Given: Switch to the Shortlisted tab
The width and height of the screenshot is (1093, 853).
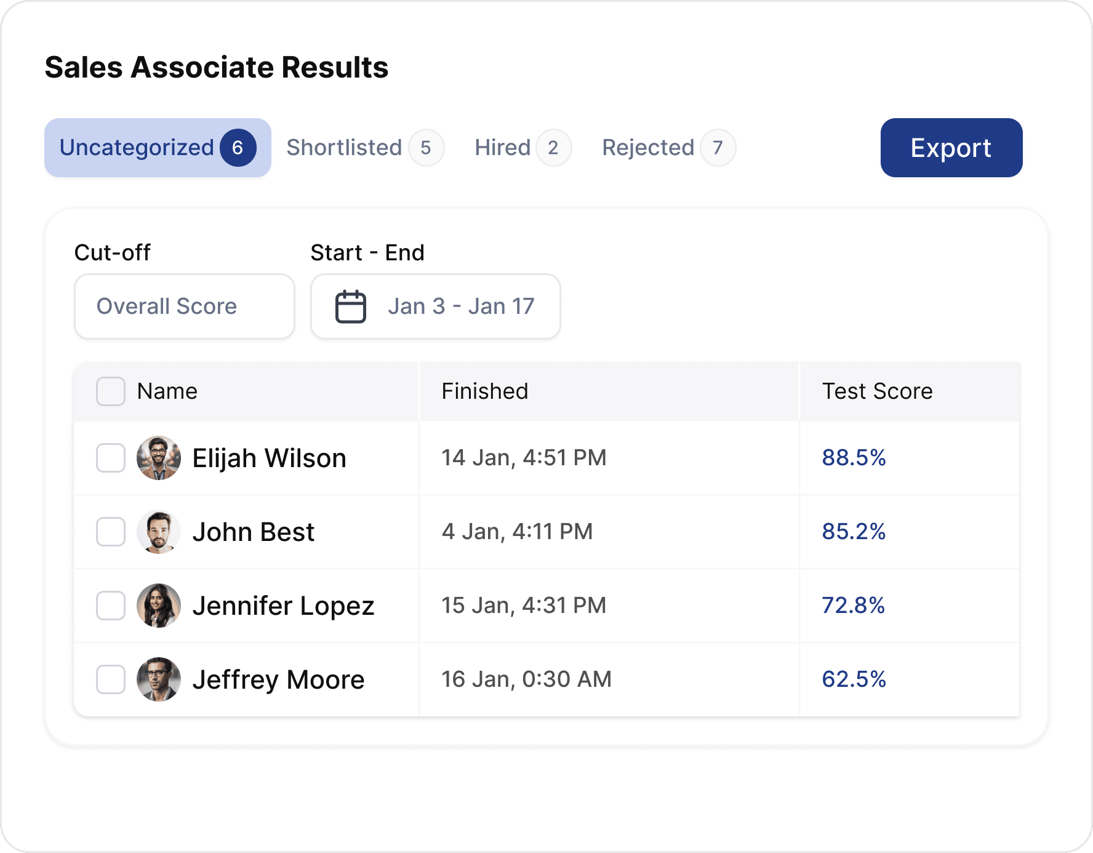Looking at the screenshot, I should 344,147.
